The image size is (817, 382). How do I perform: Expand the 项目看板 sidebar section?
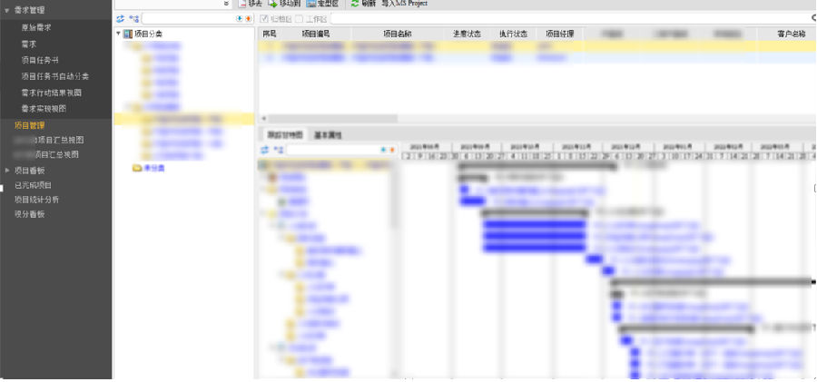(7, 171)
